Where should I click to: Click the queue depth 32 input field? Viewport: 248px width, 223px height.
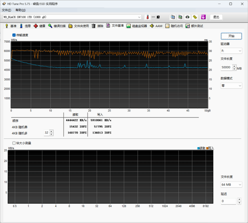point(47,133)
